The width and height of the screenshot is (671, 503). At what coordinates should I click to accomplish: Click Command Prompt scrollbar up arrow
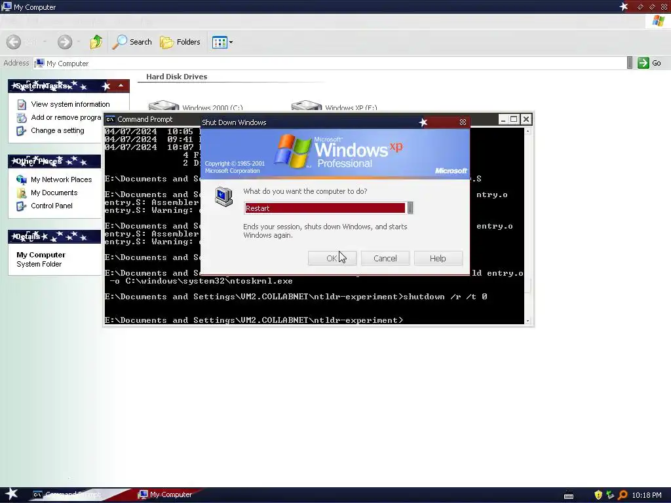(527, 131)
